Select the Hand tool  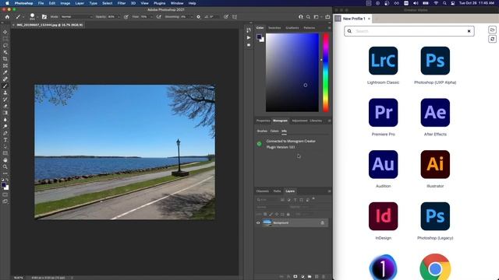pyautogui.click(x=5, y=160)
